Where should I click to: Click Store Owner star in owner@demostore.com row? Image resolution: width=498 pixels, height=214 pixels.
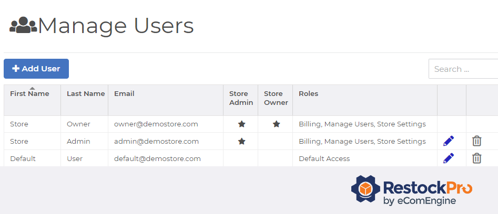coord(276,124)
